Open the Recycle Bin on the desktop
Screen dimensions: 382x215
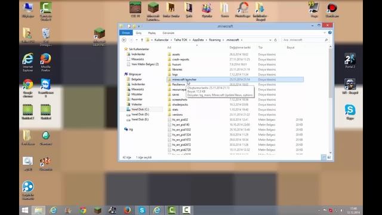coord(45,37)
